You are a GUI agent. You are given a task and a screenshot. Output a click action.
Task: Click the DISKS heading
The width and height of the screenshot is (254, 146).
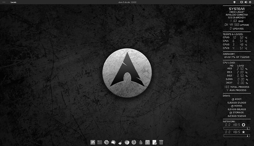point(227,96)
